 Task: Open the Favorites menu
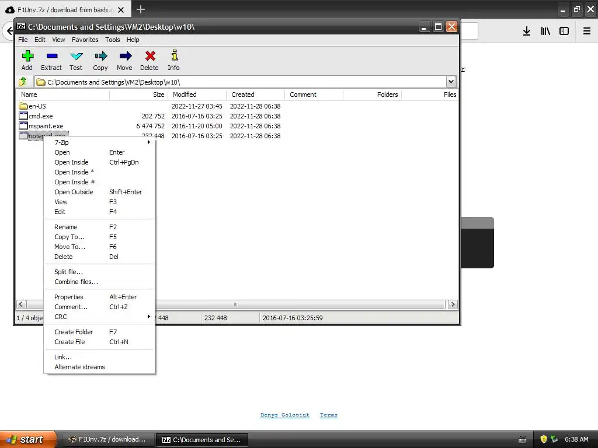(x=85, y=40)
